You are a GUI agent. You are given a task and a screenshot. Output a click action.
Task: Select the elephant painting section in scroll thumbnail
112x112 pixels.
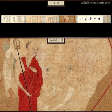pos(68,19)
